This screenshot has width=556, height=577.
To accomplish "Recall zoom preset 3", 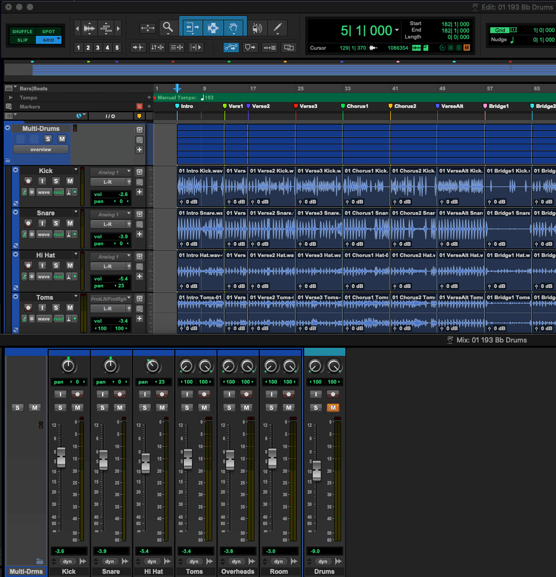I will 98,48.
